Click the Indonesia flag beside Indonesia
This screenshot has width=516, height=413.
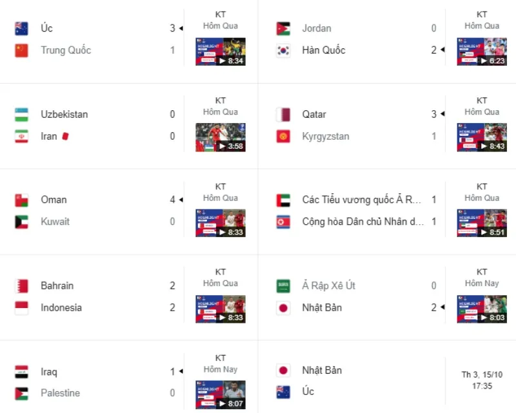(20, 307)
